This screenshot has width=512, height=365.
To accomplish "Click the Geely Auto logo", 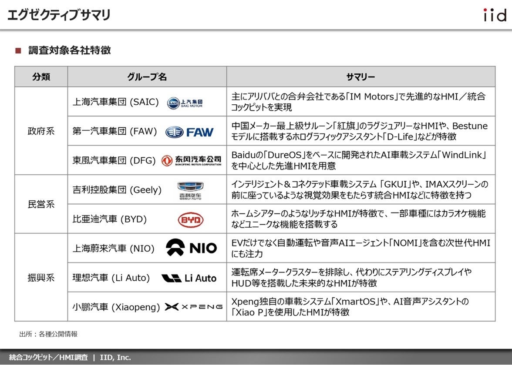I will 190,191.
